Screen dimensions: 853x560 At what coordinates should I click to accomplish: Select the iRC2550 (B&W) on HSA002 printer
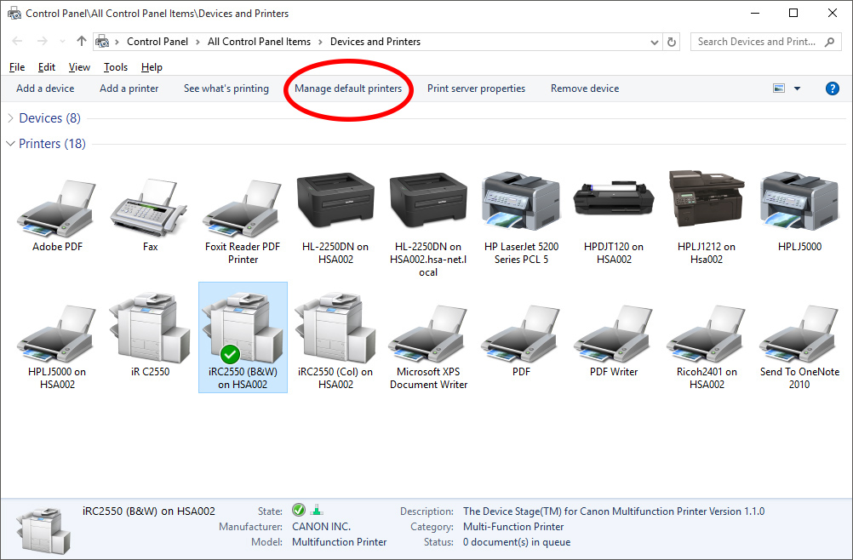(x=243, y=338)
